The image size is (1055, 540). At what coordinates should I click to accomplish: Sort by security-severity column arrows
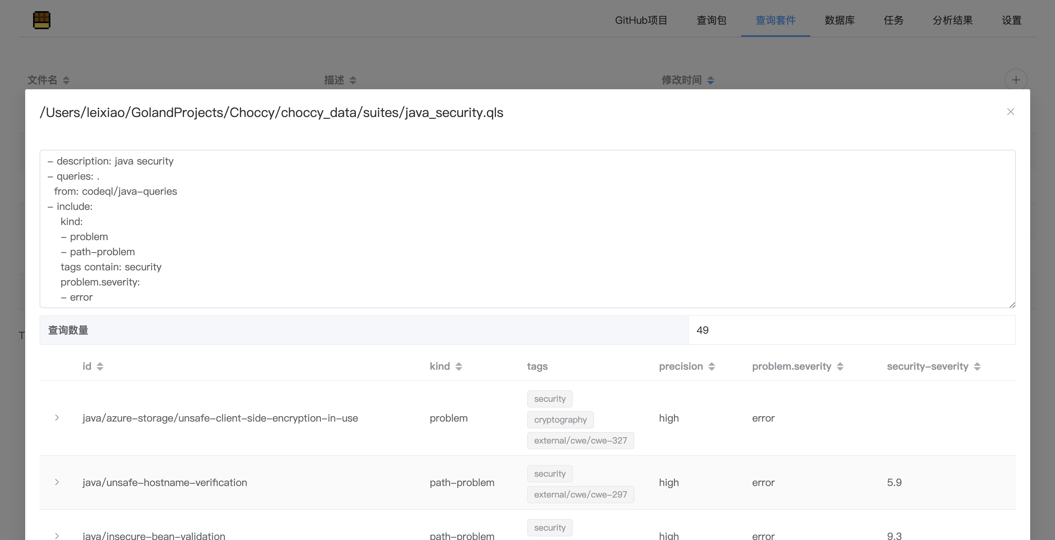[x=977, y=367]
